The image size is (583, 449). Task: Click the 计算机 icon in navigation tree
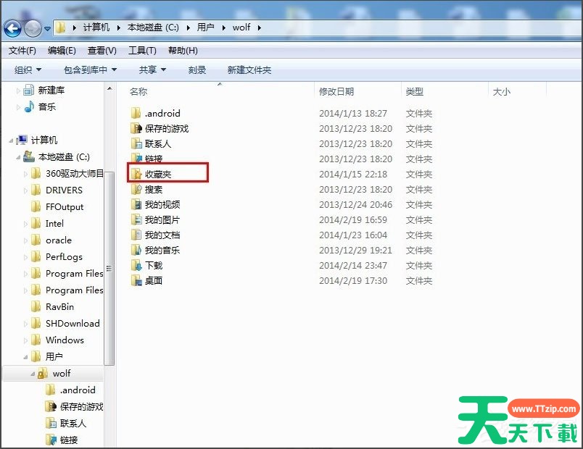(x=22, y=140)
